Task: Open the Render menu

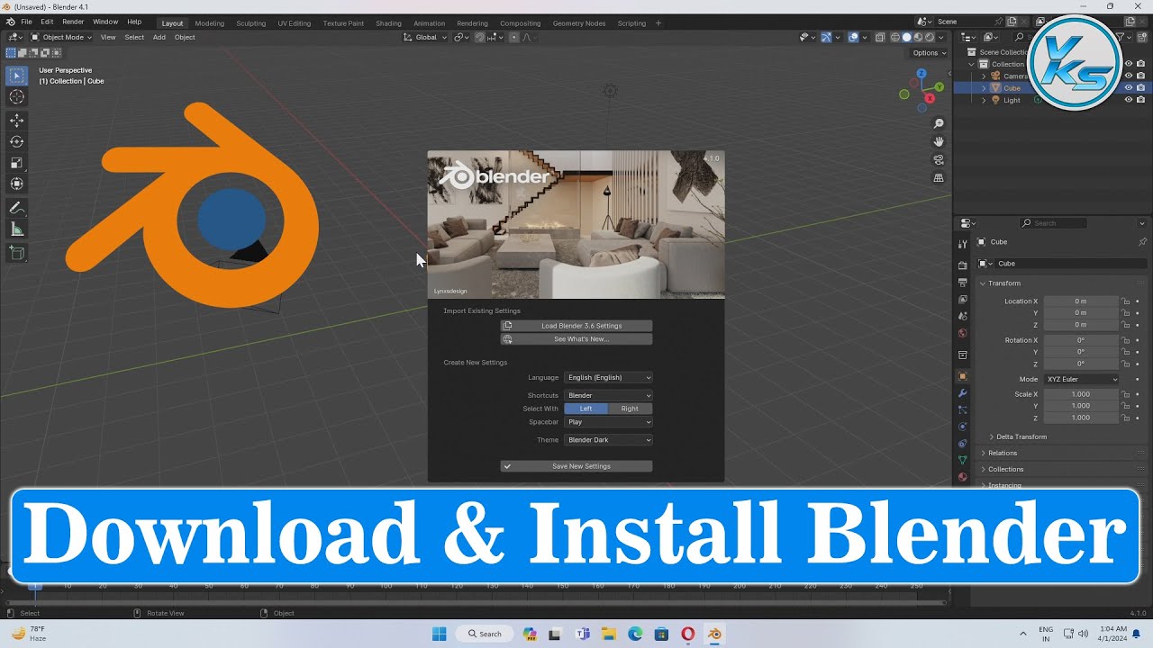Action: [x=73, y=21]
